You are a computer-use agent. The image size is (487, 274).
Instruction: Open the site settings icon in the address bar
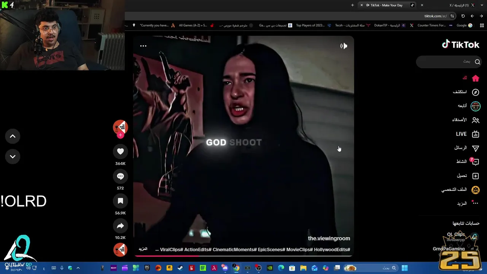pos(452,16)
